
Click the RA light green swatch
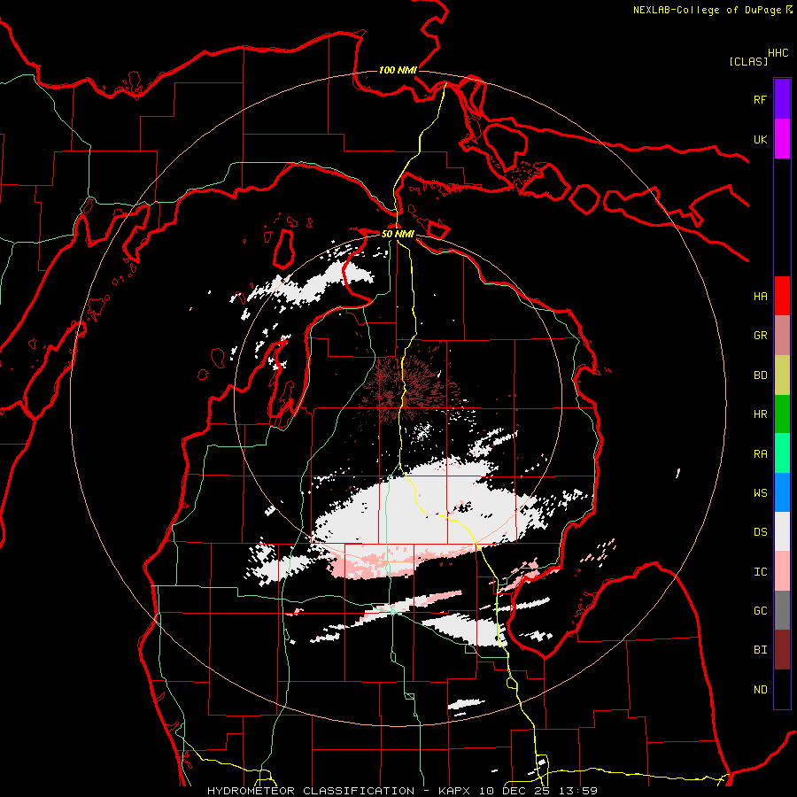pyautogui.click(x=782, y=453)
